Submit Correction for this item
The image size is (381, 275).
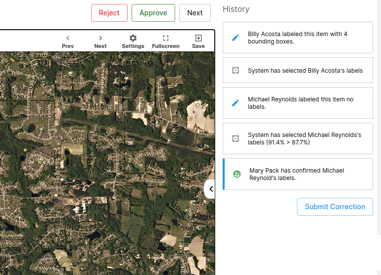coord(334,207)
